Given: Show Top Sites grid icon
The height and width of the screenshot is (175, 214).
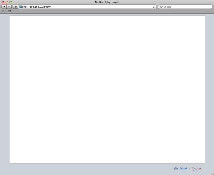Looking at the screenshot, I should coord(9,11).
